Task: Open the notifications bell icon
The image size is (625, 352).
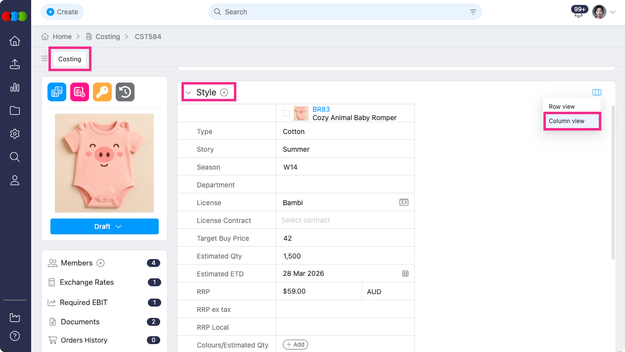Action: (579, 13)
